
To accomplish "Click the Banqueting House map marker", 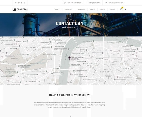I will tap(55, 54).
